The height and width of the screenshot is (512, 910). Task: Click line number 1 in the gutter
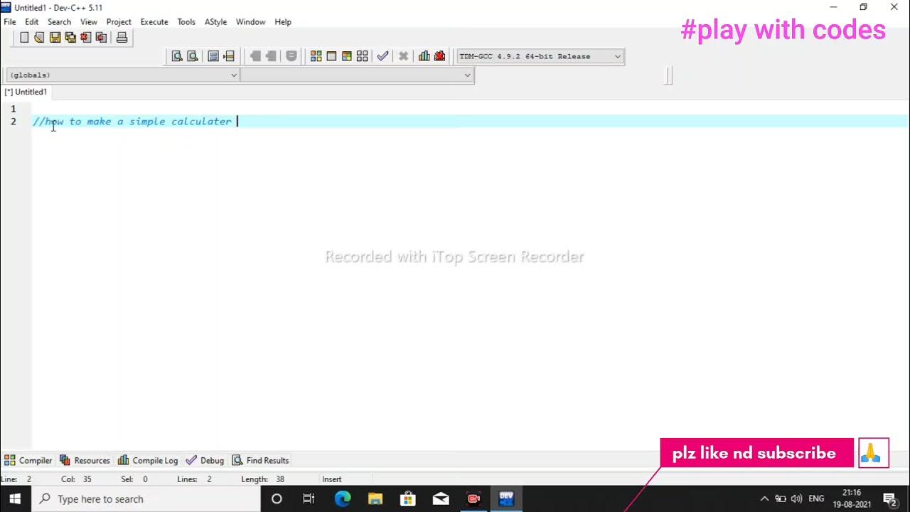pyautogui.click(x=13, y=109)
